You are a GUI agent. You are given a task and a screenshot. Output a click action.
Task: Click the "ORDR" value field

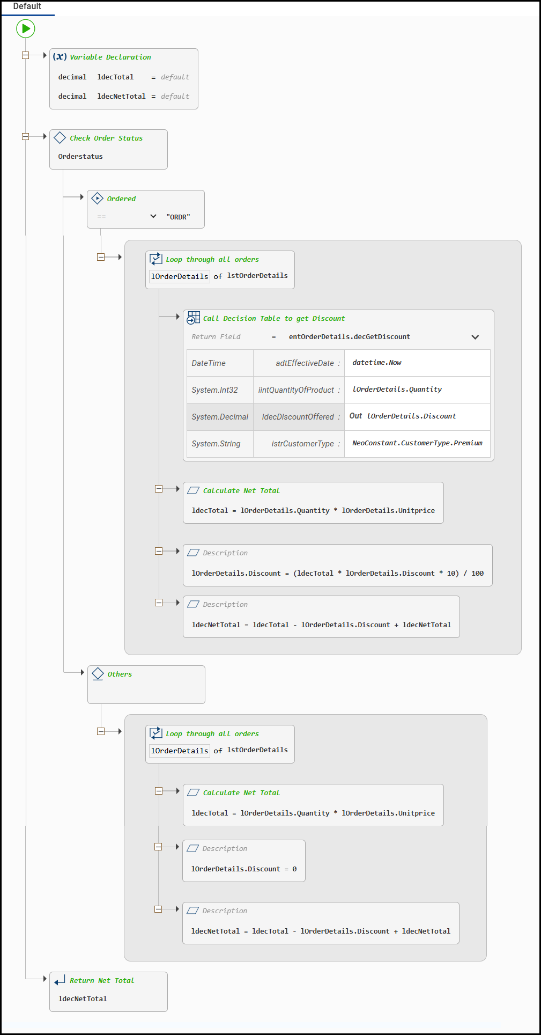(x=179, y=217)
